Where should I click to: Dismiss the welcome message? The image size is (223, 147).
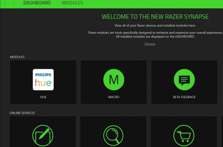pyautogui.click(x=150, y=44)
